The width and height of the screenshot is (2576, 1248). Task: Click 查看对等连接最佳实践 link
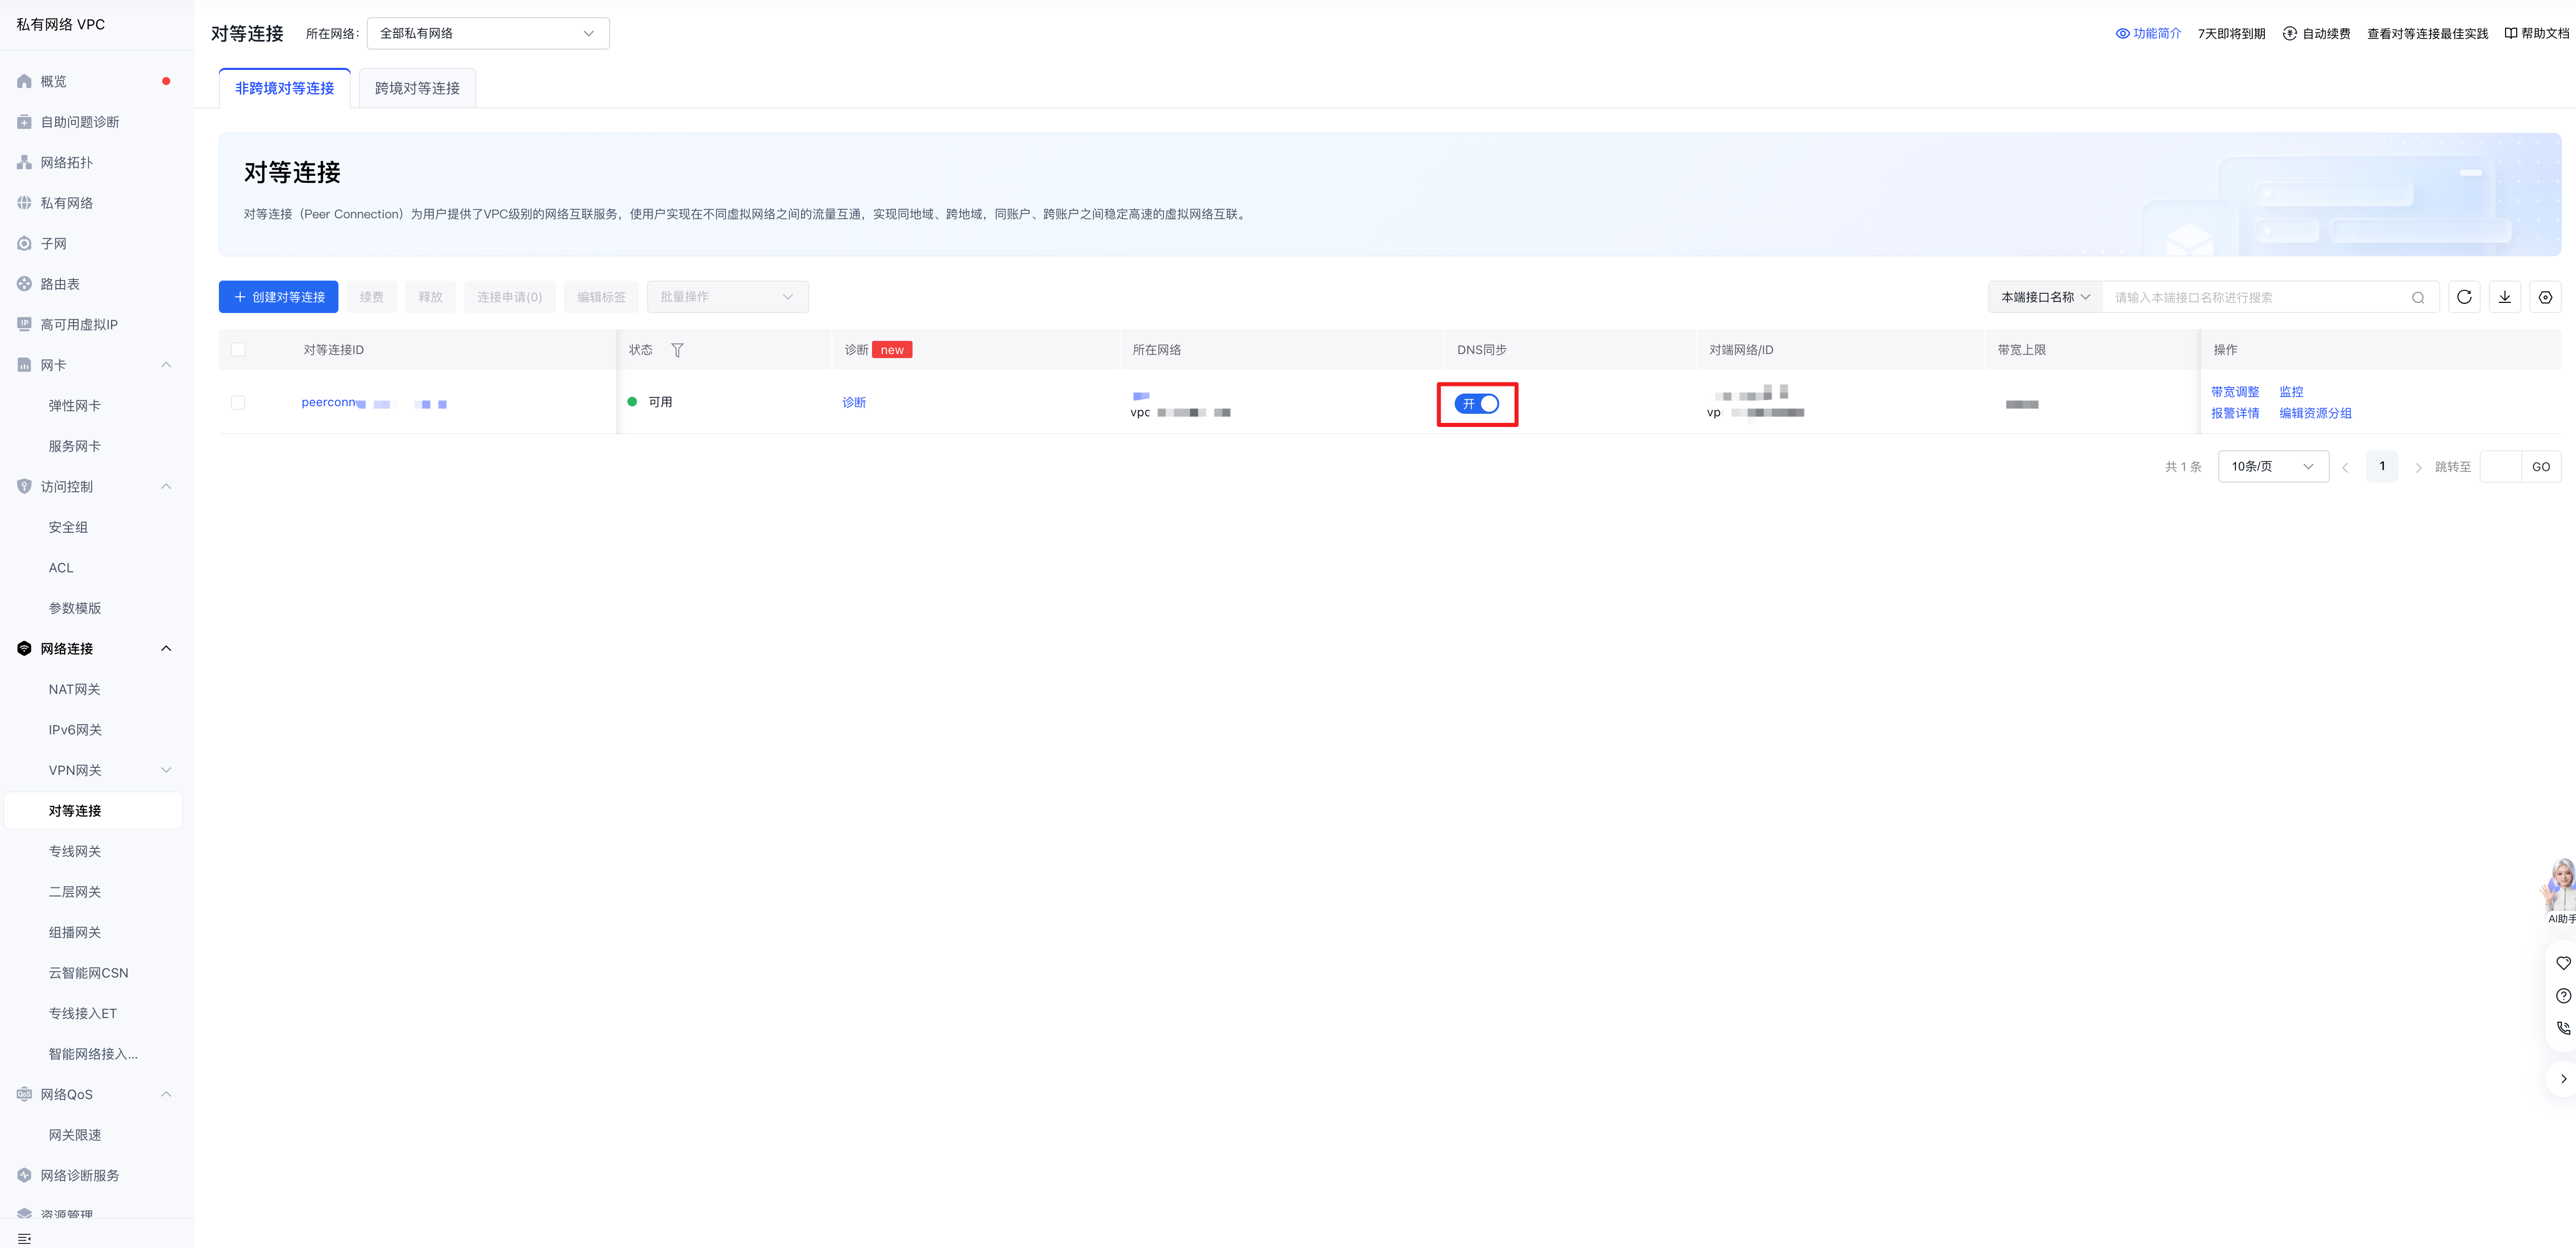(2427, 33)
